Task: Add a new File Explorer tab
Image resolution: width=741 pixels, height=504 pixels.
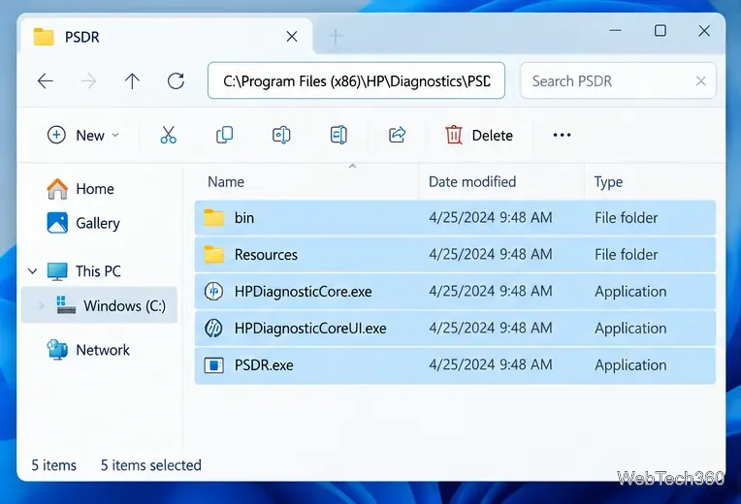Action: click(x=336, y=37)
